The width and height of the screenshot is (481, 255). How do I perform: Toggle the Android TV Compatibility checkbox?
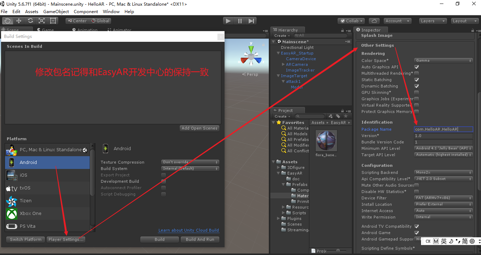[417, 226]
